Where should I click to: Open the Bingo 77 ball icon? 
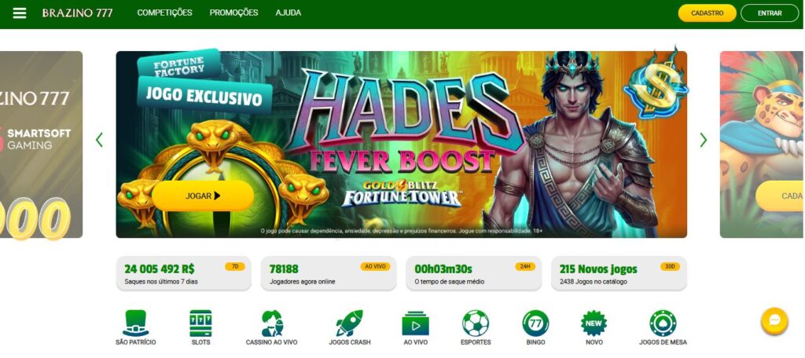(535, 323)
